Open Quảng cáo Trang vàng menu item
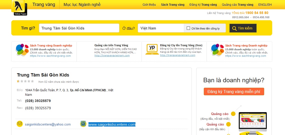The image size is (285, 135). tap(237, 5)
